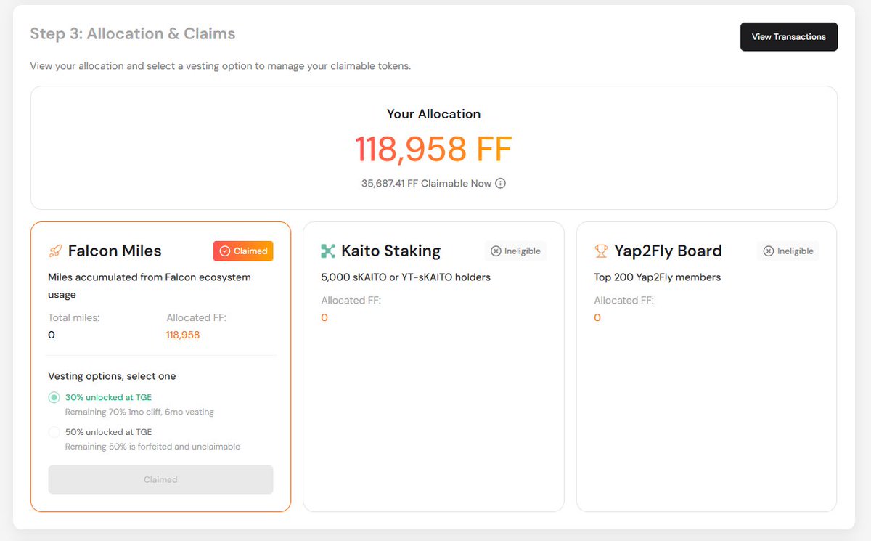Click the Kaito Staking logo icon
The image size is (871, 541).
(328, 251)
